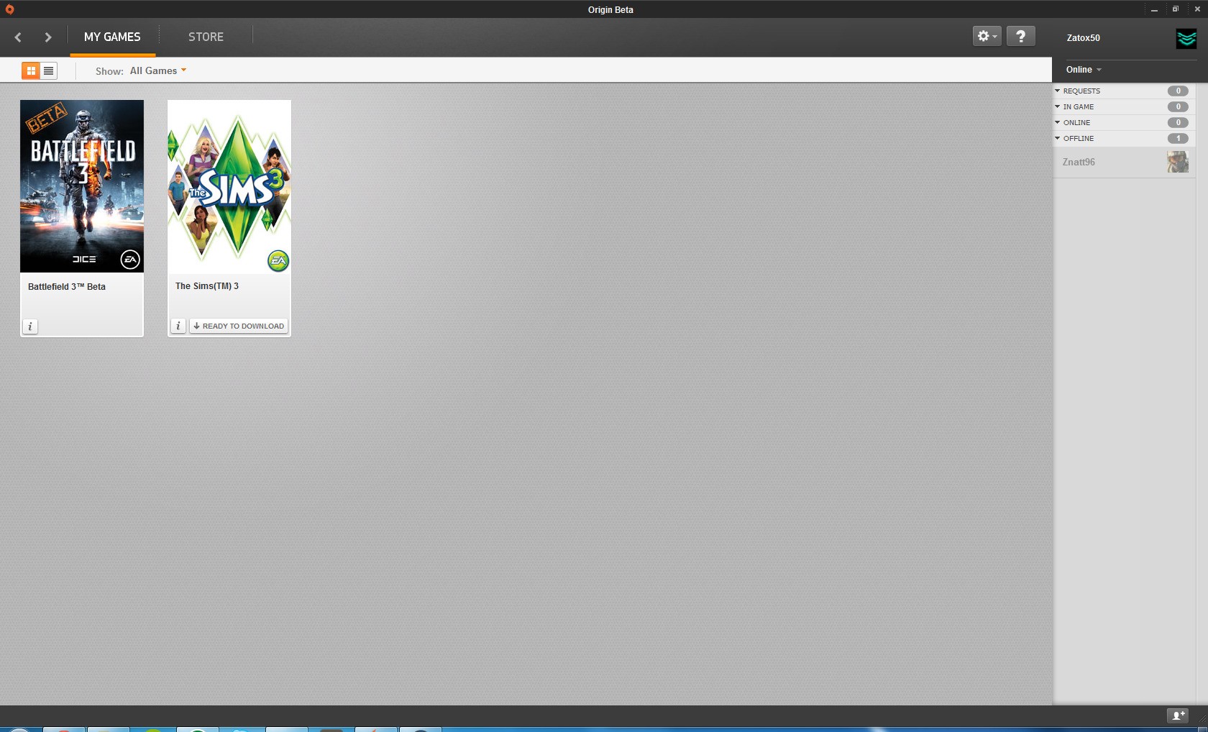1208x732 pixels.
Task: Open the settings gear menu
Action: pyautogui.click(x=987, y=36)
